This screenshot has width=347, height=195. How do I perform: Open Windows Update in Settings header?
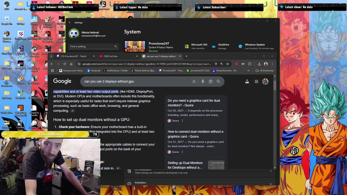click(256, 46)
